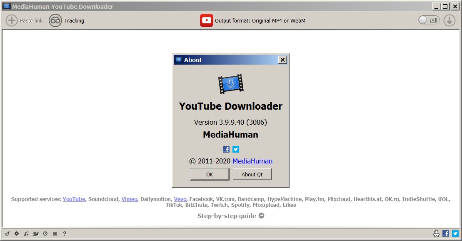Click the broom clear list icon
Screen dimensions: 462x241
coord(7,233)
